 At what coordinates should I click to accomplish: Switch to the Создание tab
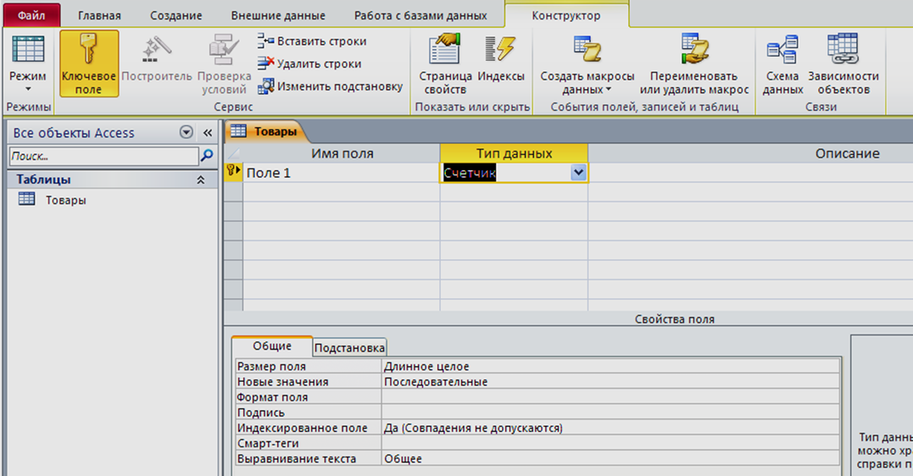coord(175,16)
